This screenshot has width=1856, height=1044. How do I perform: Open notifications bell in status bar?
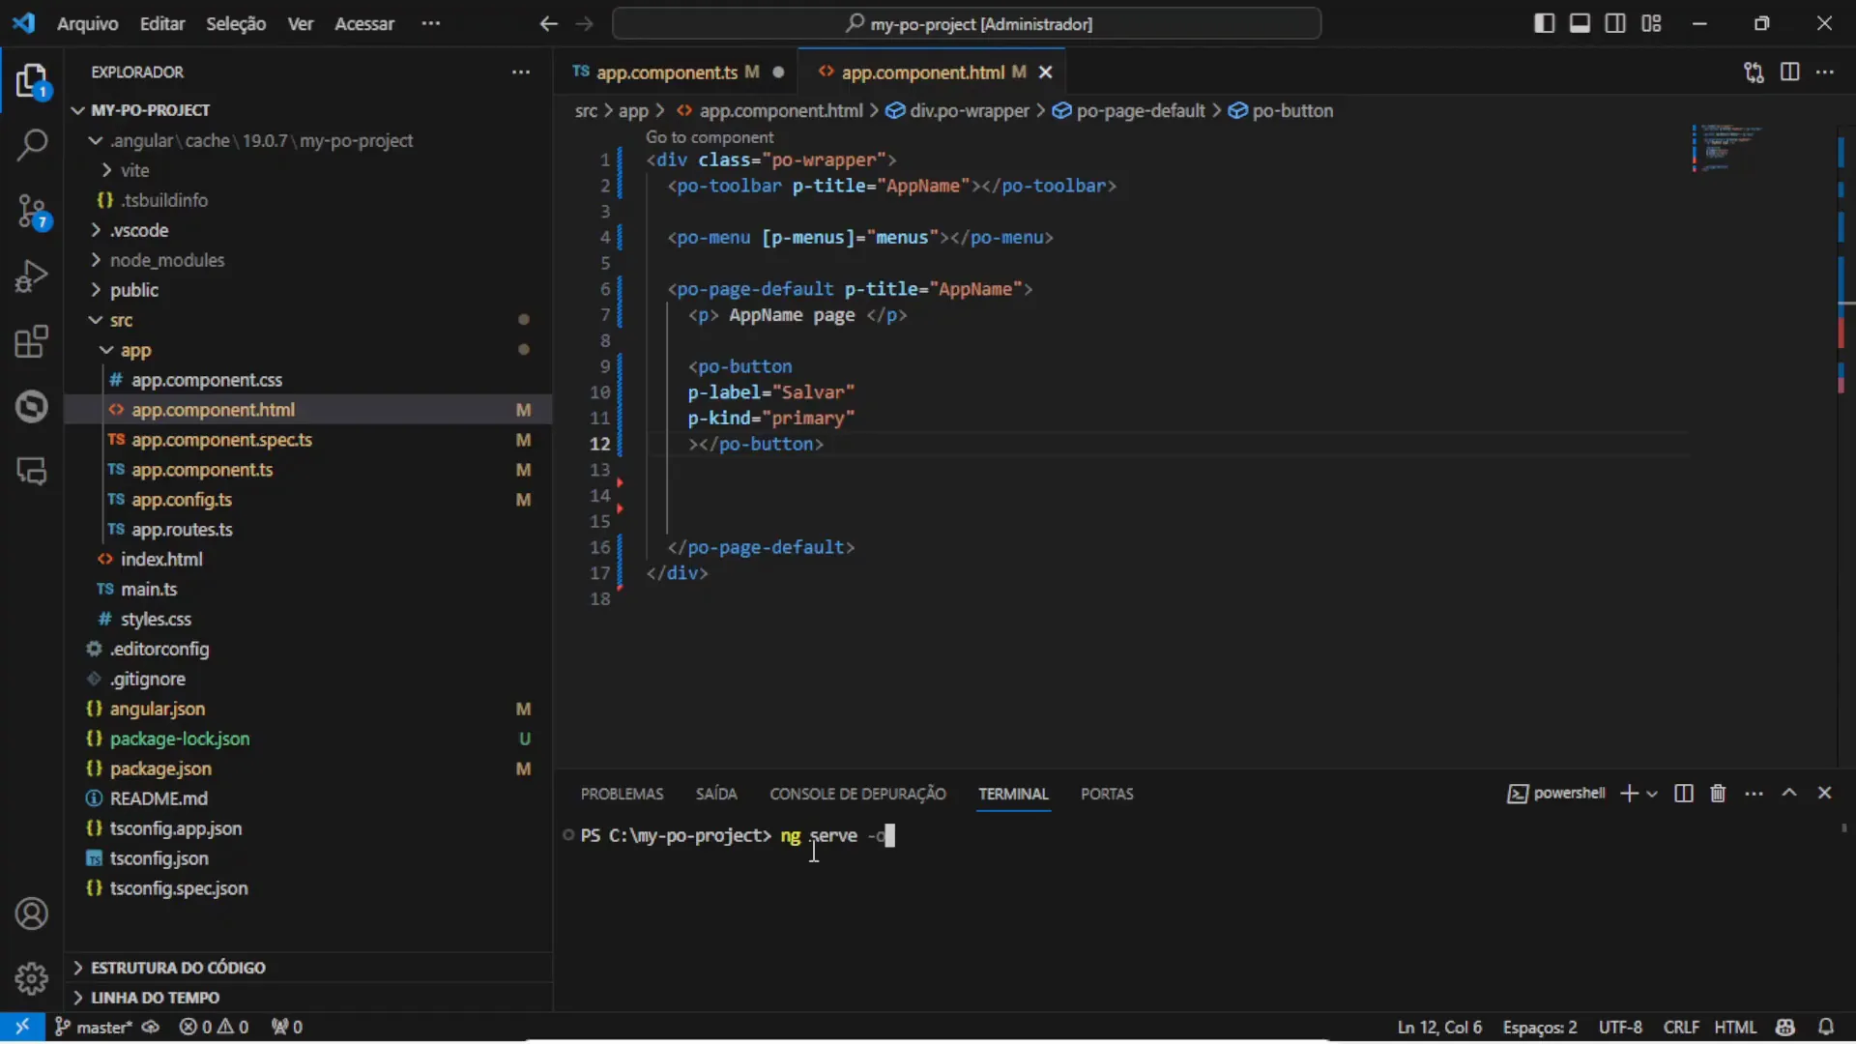(x=1826, y=1027)
